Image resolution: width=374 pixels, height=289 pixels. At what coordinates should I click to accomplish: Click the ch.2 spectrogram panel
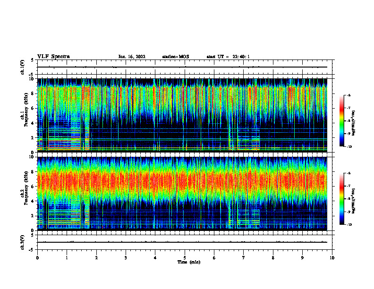(182, 194)
